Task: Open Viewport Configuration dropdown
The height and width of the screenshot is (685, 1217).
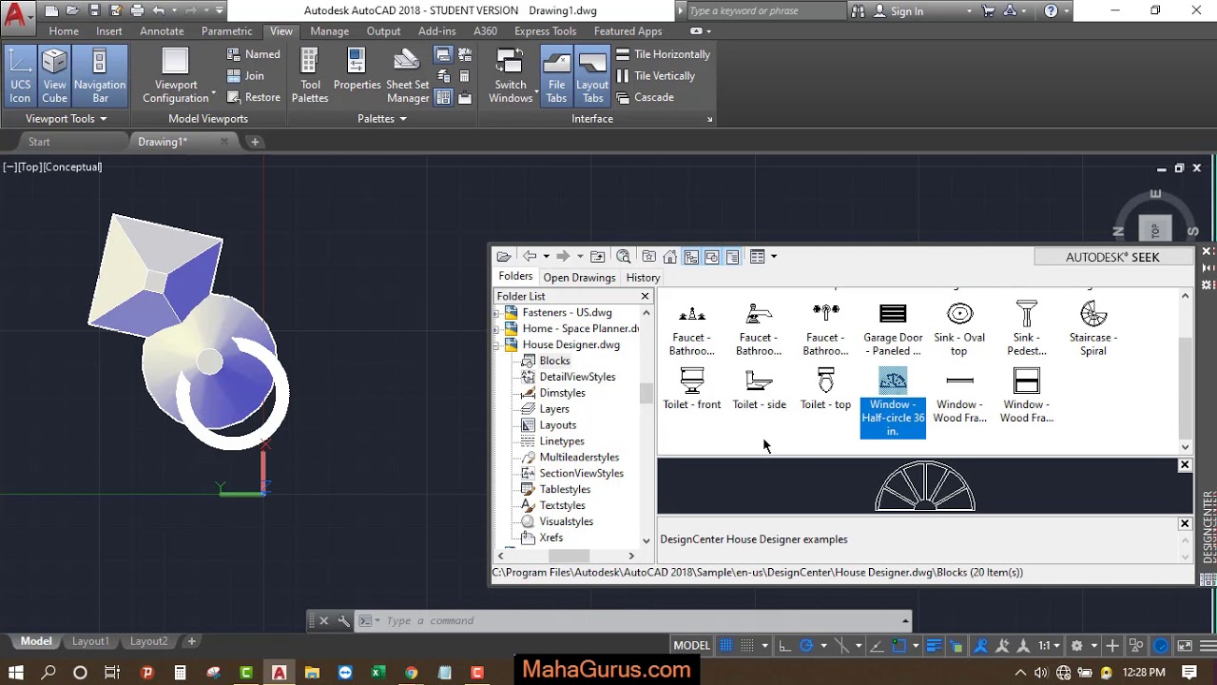Action: click(x=176, y=76)
